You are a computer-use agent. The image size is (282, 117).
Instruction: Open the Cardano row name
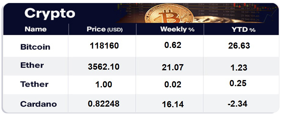39,104
